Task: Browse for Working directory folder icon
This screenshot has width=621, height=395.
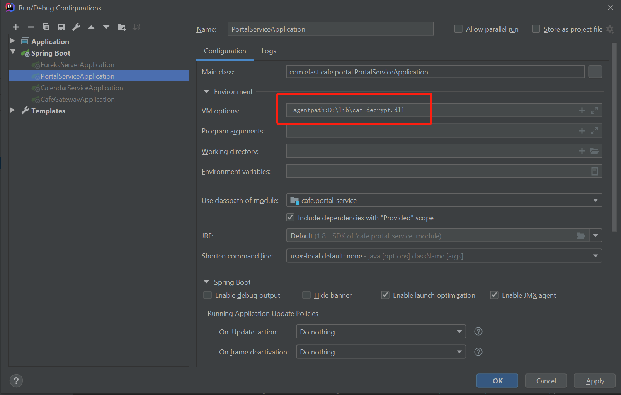Action: 594,151
